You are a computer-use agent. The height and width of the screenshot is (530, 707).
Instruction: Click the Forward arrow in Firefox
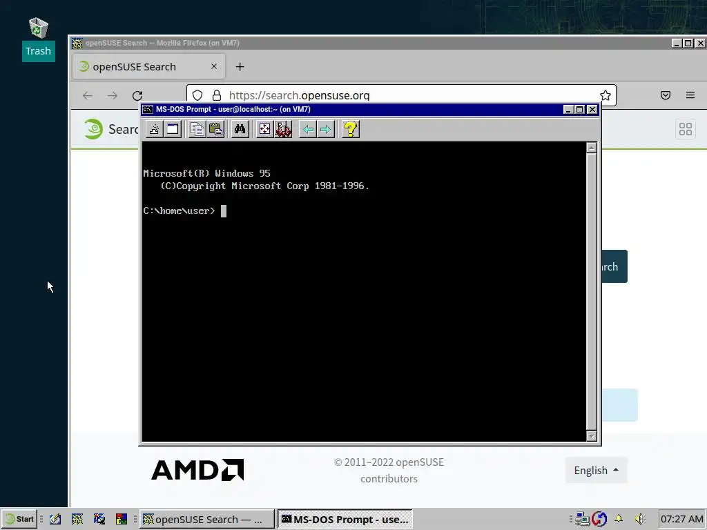pos(113,95)
